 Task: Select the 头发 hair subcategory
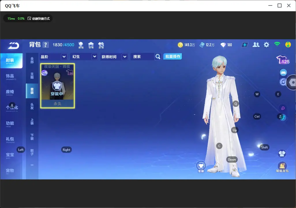click(32, 106)
